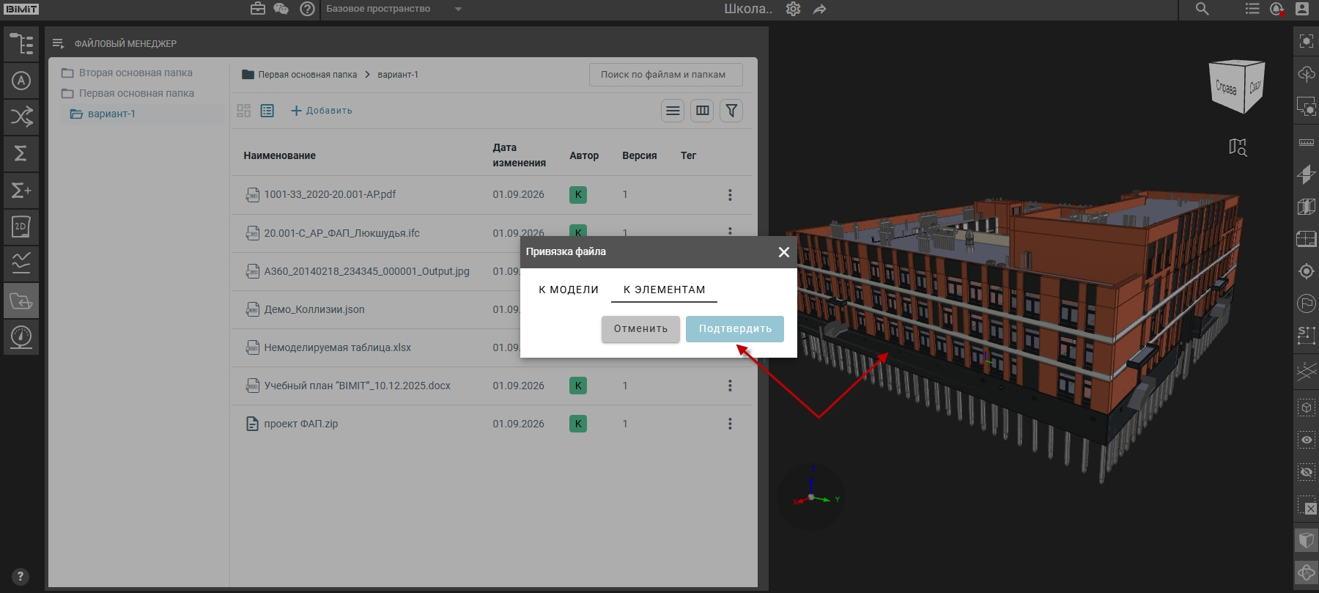1319x593 pixels.
Task: Open the chart analytics tool
Action: coord(21,263)
